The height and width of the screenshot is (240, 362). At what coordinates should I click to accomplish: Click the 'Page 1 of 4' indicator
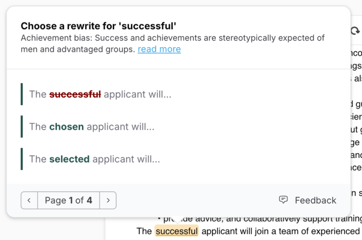pyautogui.click(x=68, y=200)
